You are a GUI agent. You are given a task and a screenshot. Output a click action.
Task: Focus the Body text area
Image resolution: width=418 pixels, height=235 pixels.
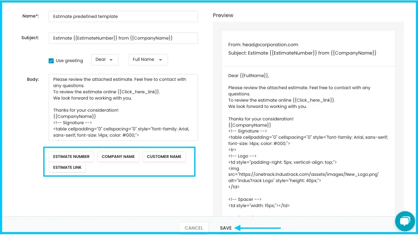(x=123, y=107)
